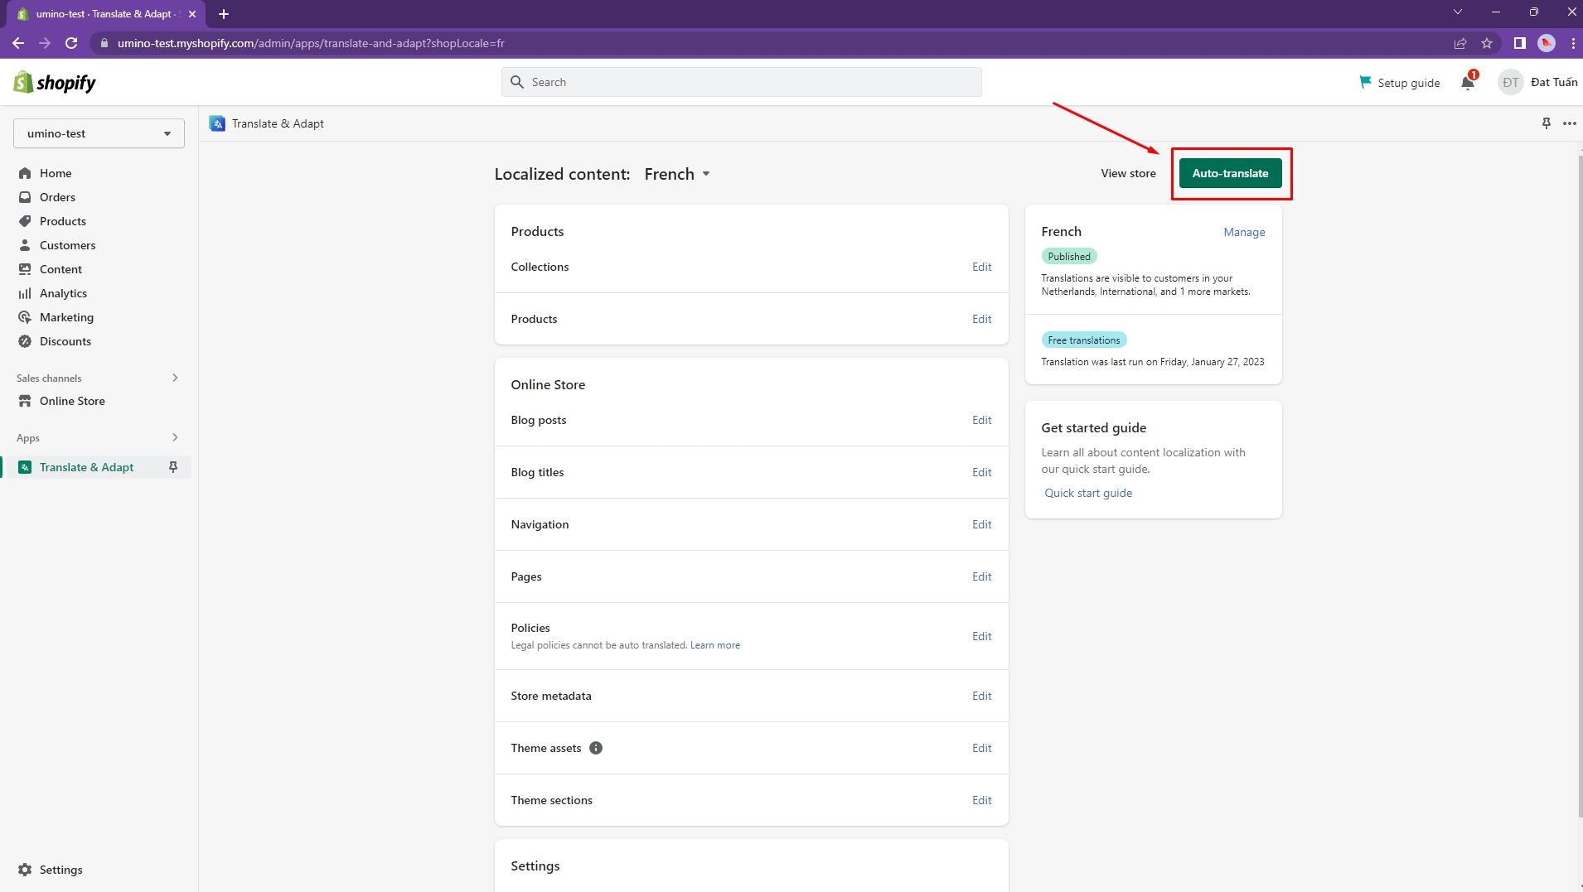Expand the Apps section chevron

tap(174, 437)
